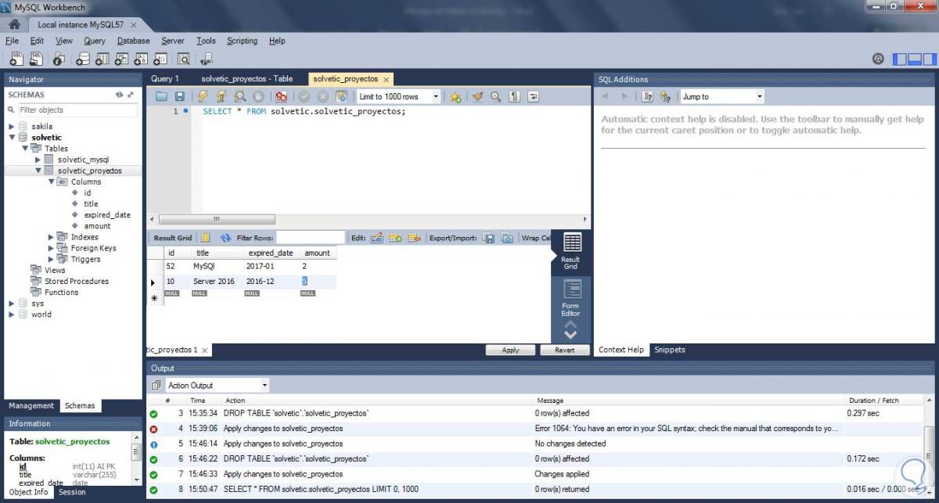
Task: Delete selected rows icon in result toolbar
Action: click(414, 238)
